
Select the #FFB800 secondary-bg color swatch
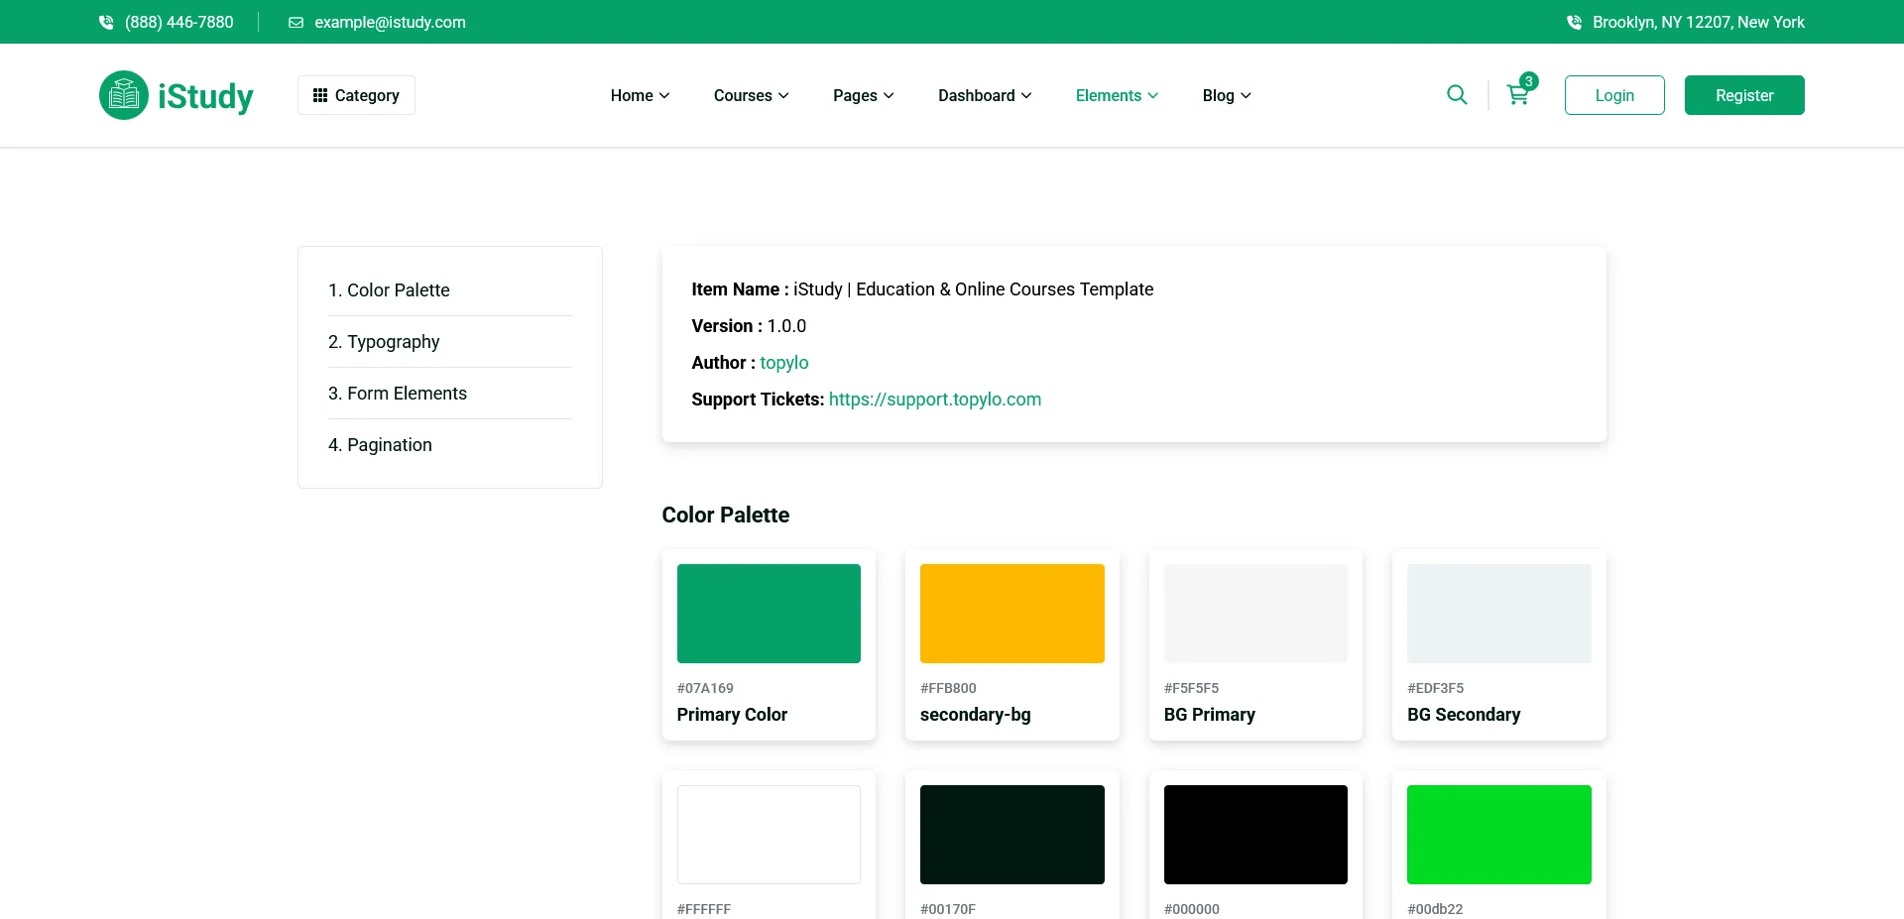(x=1011, y=614)
